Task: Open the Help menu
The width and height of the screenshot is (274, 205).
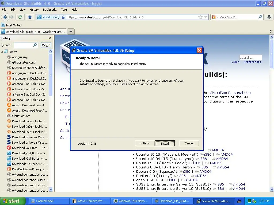Action: 74,10
